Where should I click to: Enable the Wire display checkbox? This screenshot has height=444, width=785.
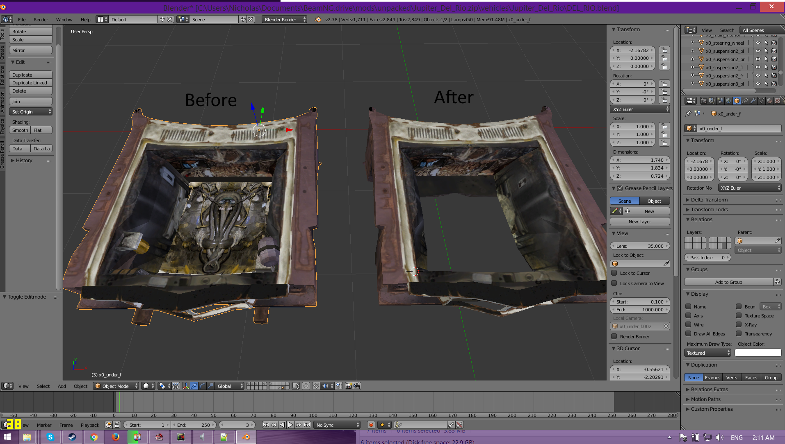point(689,324)
